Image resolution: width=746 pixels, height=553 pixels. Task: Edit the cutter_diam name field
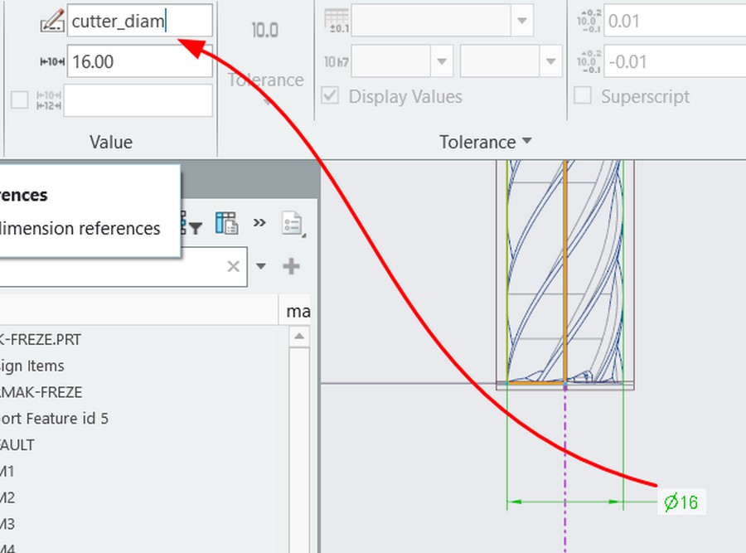[139, 21]
